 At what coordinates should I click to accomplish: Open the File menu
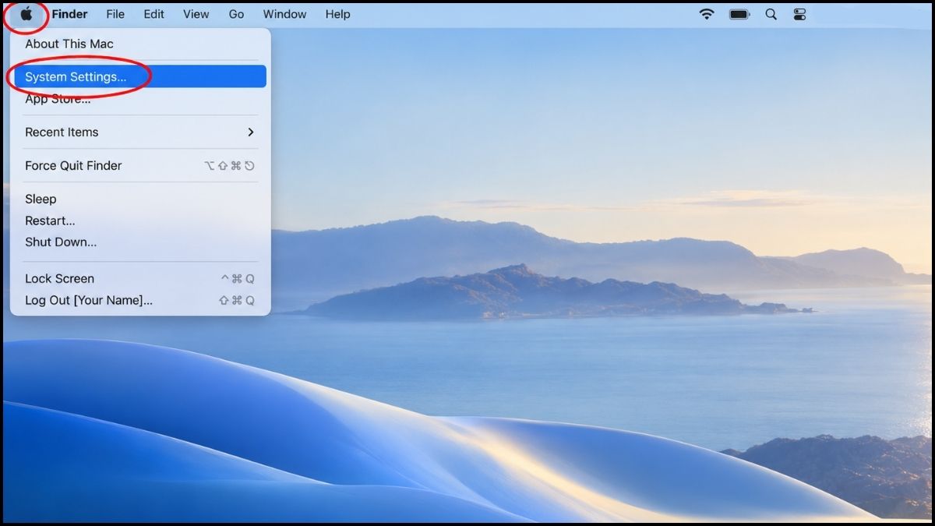pyautogui.click(x=115, y=14)
